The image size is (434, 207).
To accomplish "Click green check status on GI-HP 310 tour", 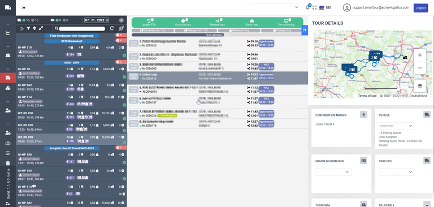I will click(x=124, y=55).
